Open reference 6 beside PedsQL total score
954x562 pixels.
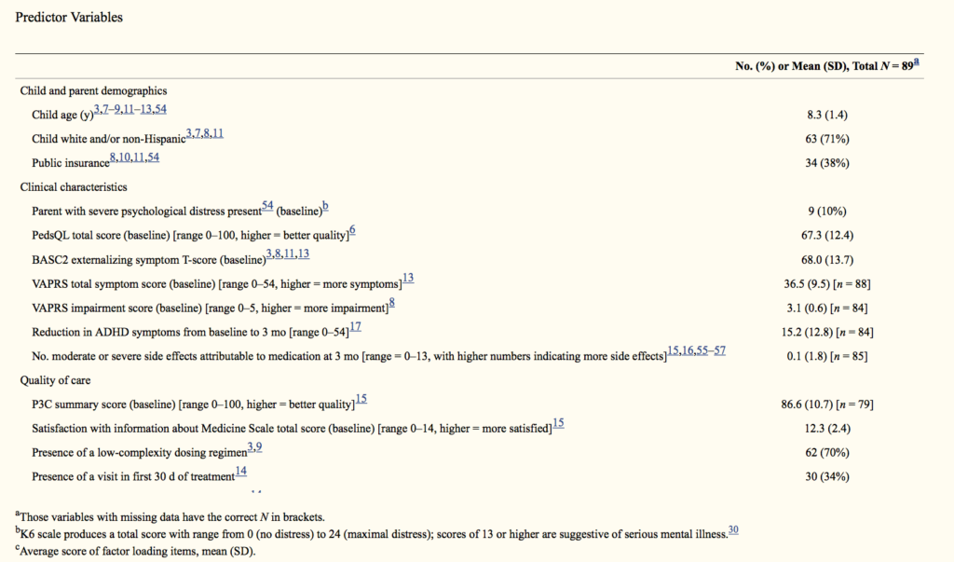[x=352, y=231]
